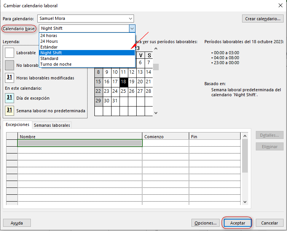
Task: Click the Horas laborables modificadas icon
Action: [10, 78]
